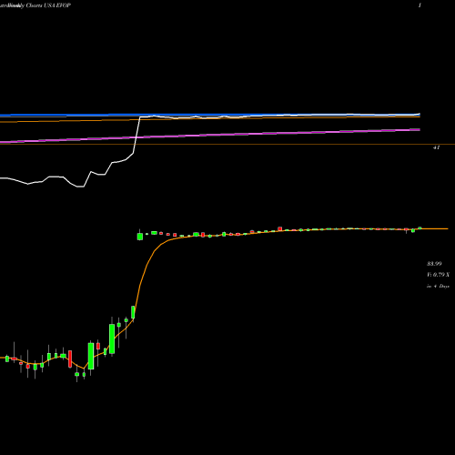Image resolution: width=455 pixels, height=455 pixels.
Task: Click the white indicator line's steep rise
Action: pyautogui.click(x=137, y=134)
